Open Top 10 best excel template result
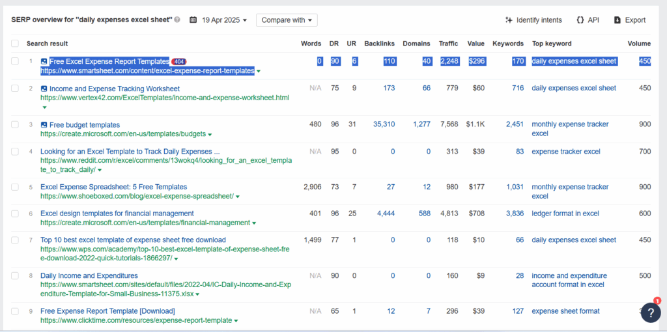Viewport: 667px width, 332px height. point(133,240)
